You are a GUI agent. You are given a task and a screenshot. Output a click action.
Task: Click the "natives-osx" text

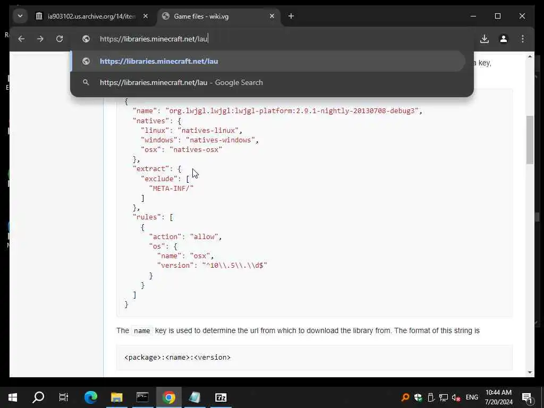[x=195, y=150]
